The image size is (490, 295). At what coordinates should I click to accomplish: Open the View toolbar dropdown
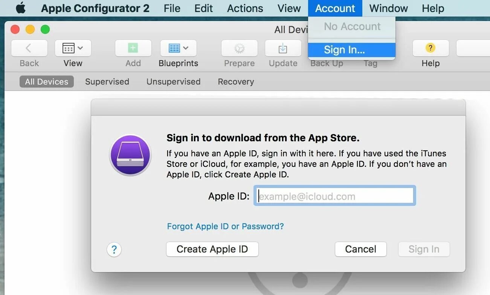73,48
